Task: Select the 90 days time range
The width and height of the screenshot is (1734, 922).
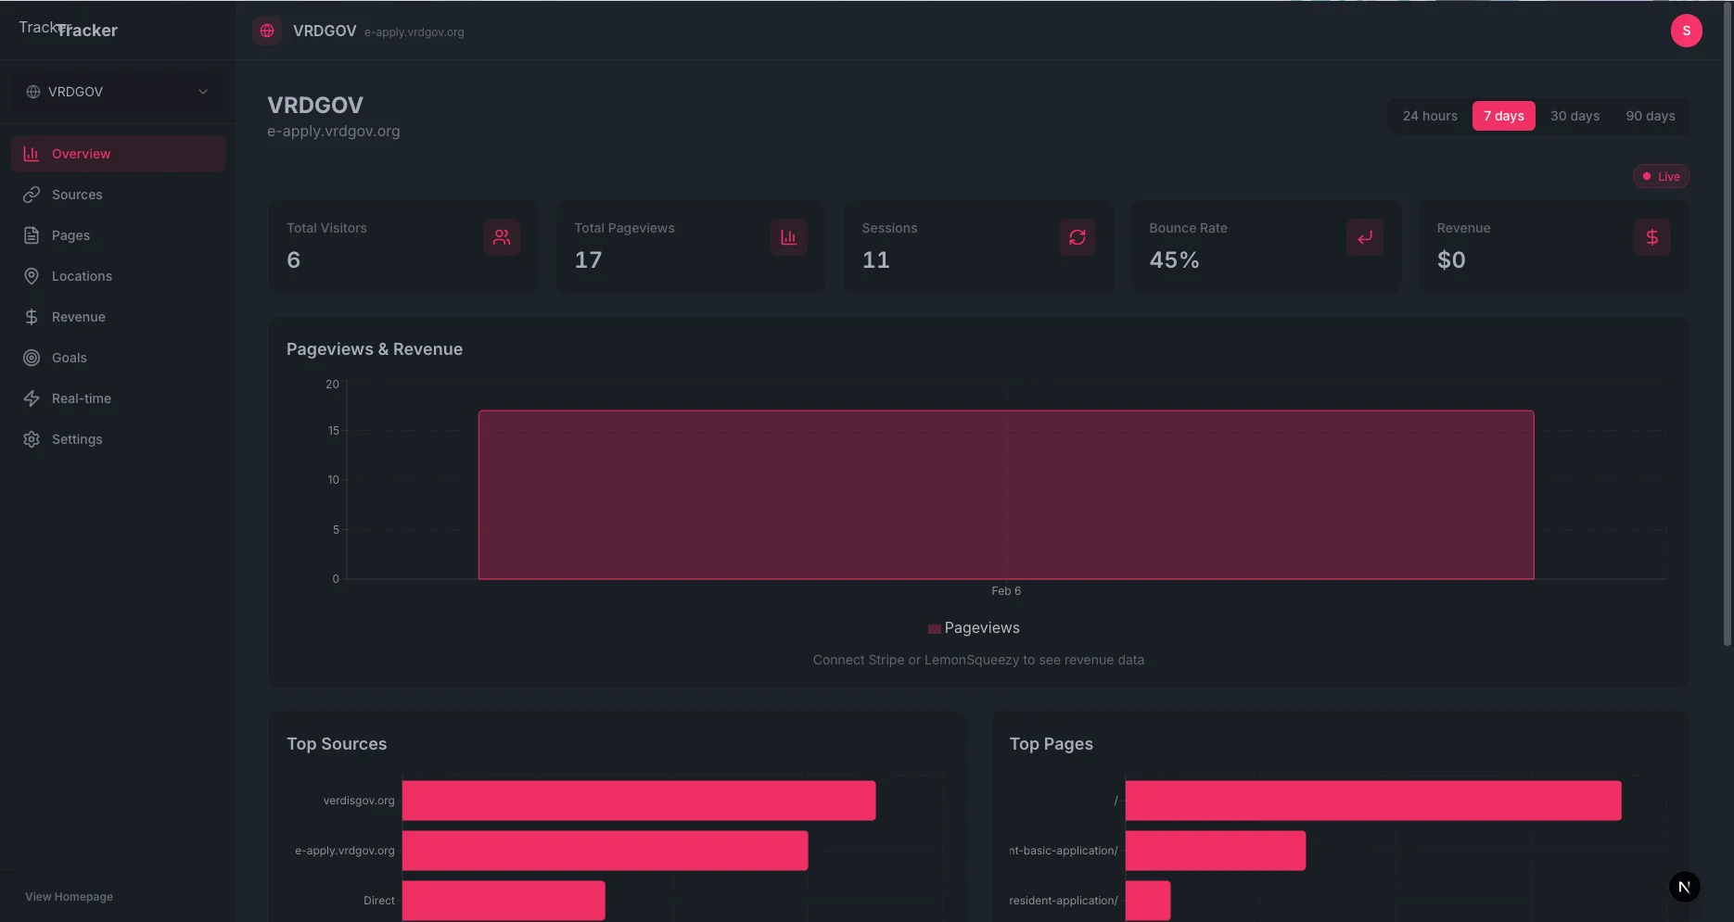Action: 1651,116
